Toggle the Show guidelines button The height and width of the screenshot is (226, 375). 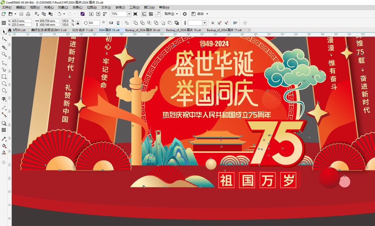click(158, 14)
